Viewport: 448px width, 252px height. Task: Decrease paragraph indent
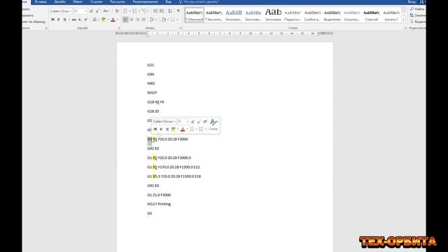tap(155, 11)
